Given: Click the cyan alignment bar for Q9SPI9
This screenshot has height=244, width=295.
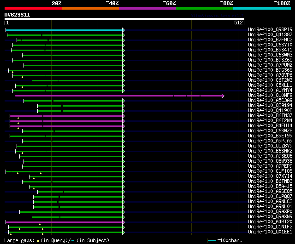Looking at the screenshot, I should click(65, 30).
